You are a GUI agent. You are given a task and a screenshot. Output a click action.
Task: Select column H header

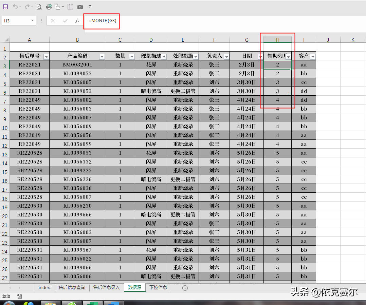coord(277,40)
